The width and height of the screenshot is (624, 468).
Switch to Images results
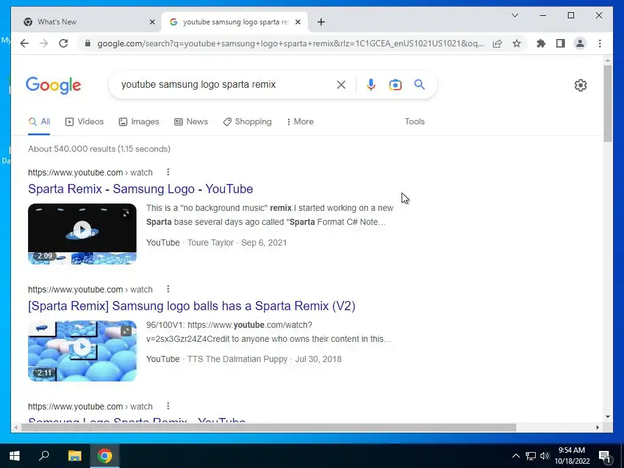139,122
